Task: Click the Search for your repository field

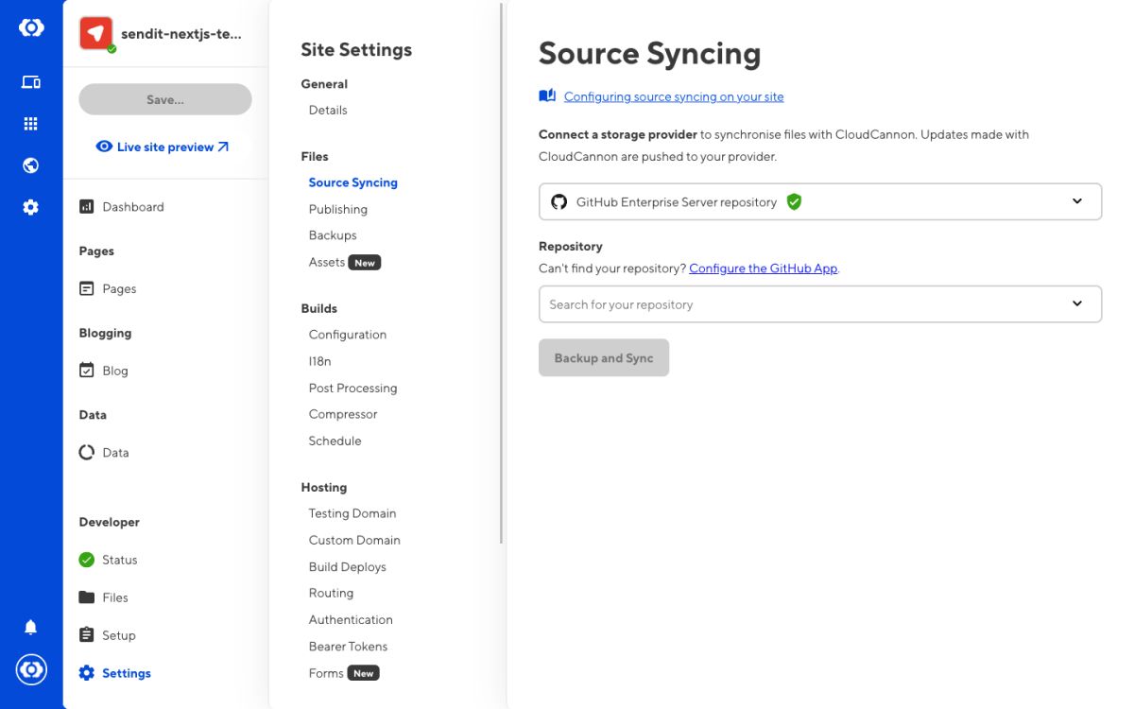Action: [803, 304]
